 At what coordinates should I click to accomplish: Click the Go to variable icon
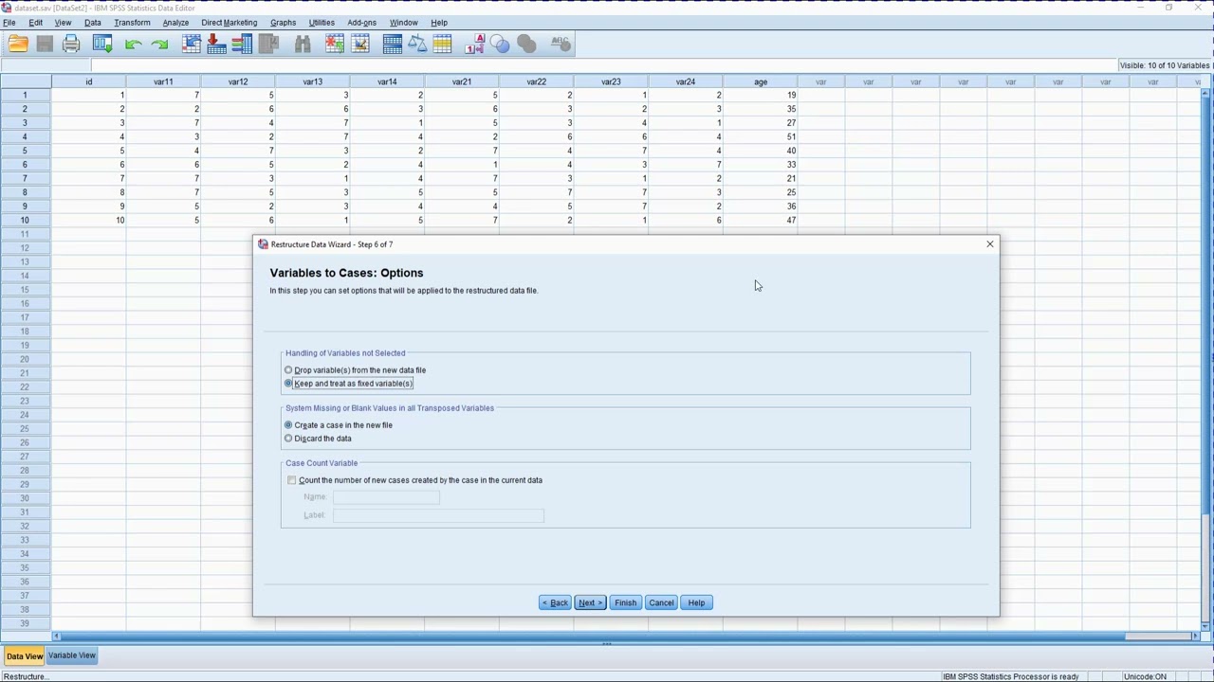tap(216, 44)
